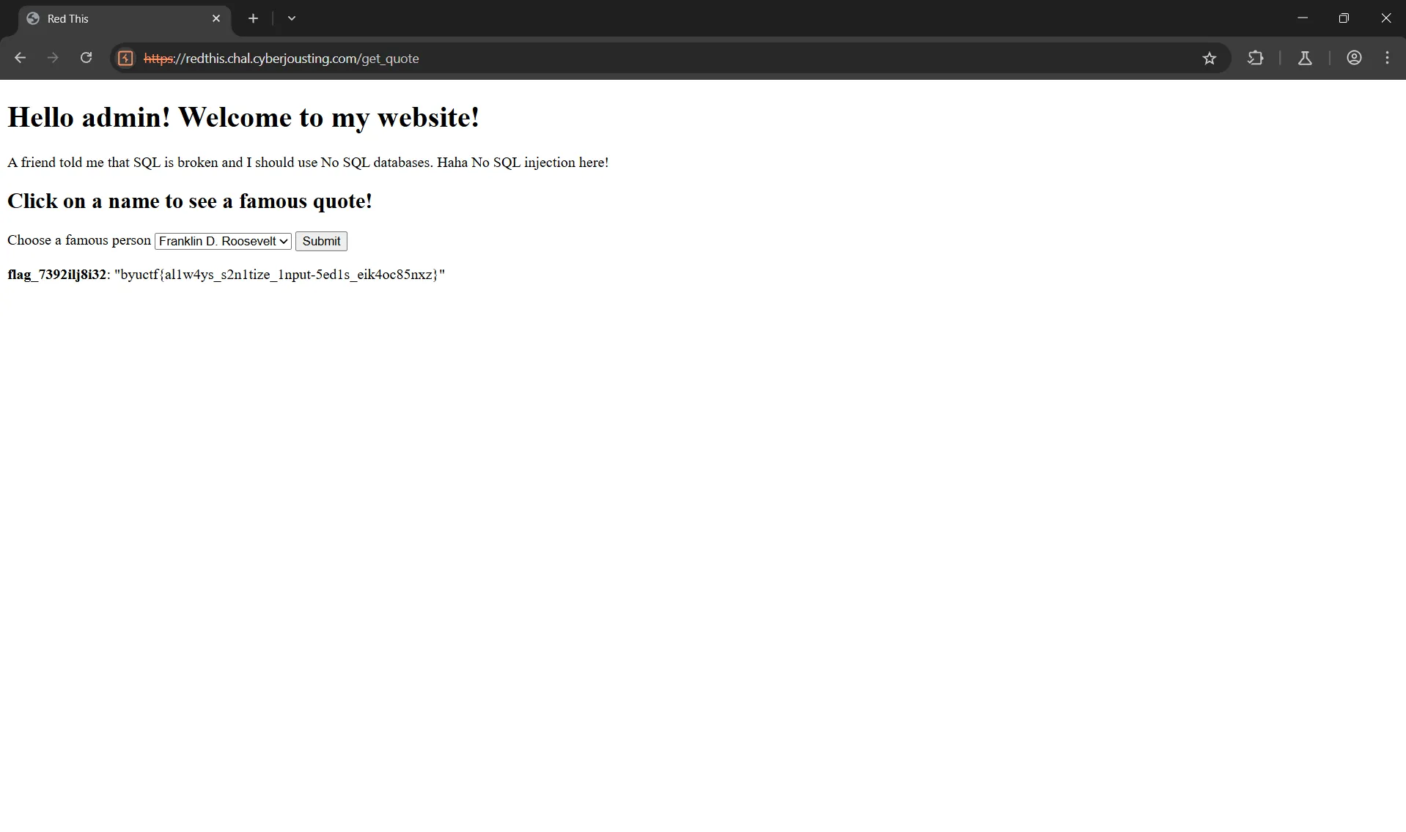Open a new tab with plus button
Screen dimensions: 1406x832
point(253,18)
